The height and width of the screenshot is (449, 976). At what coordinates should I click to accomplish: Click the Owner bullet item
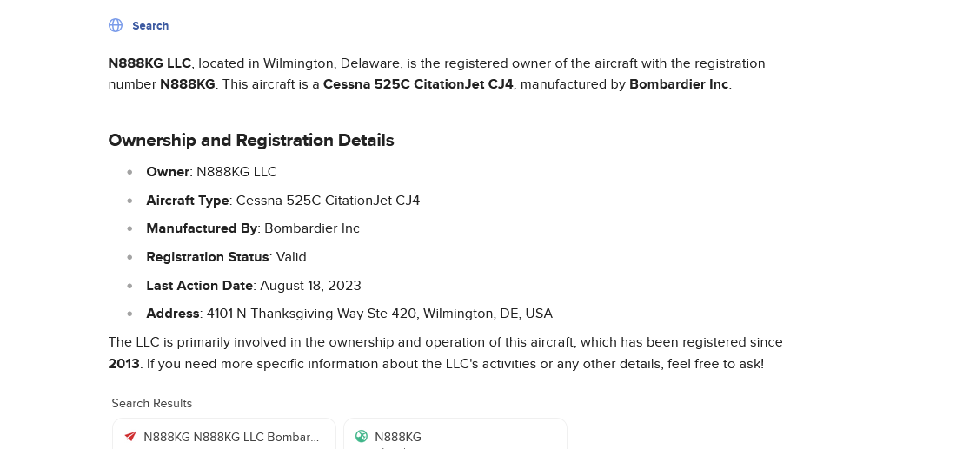211,172
